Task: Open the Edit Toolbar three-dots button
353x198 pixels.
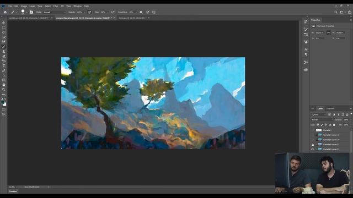Action: [x=4, y=94]
